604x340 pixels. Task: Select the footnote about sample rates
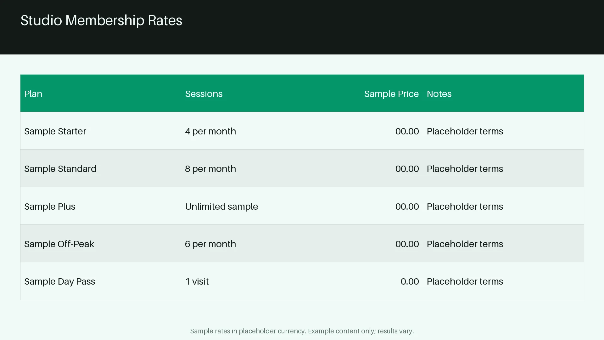(x=302, y=331)
